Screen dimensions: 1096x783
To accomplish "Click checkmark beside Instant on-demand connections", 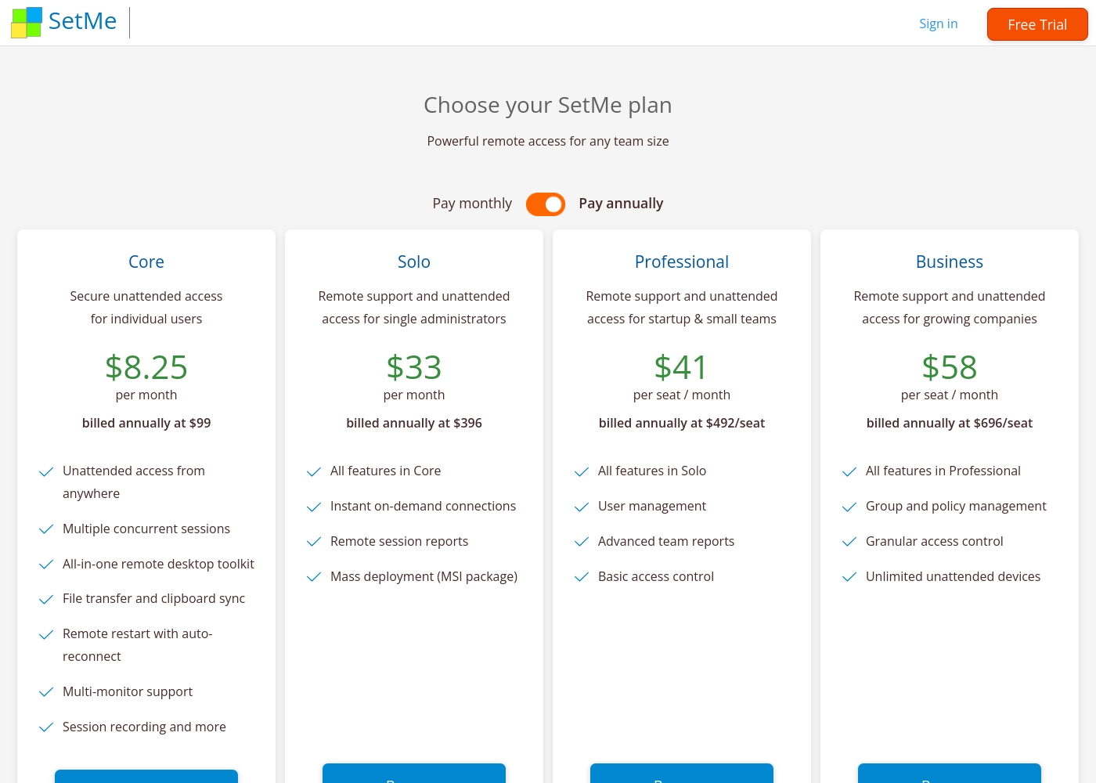I will point(314,507).
